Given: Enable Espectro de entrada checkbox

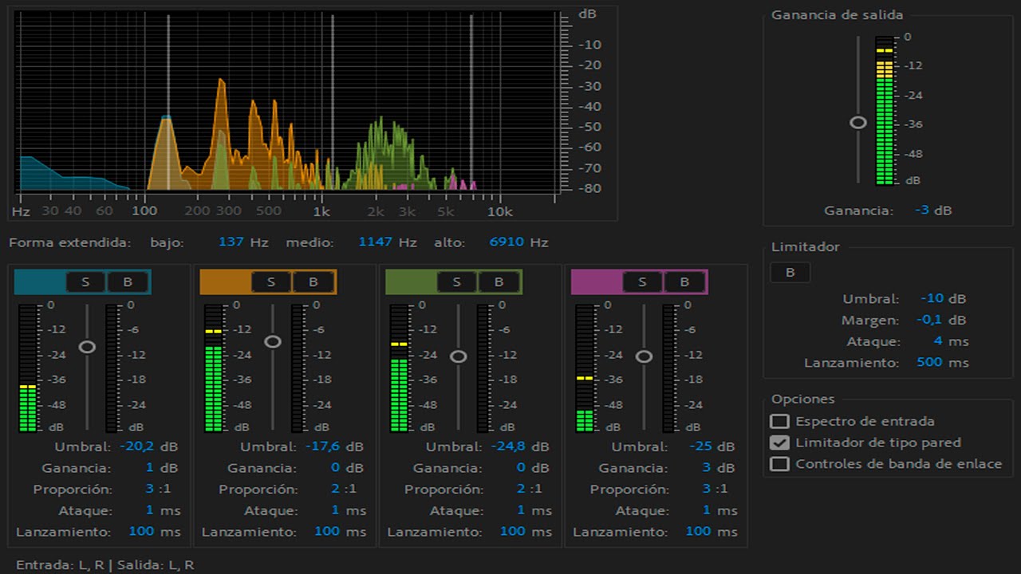Looking at the screenshot, I should click(x=780, y=421).
